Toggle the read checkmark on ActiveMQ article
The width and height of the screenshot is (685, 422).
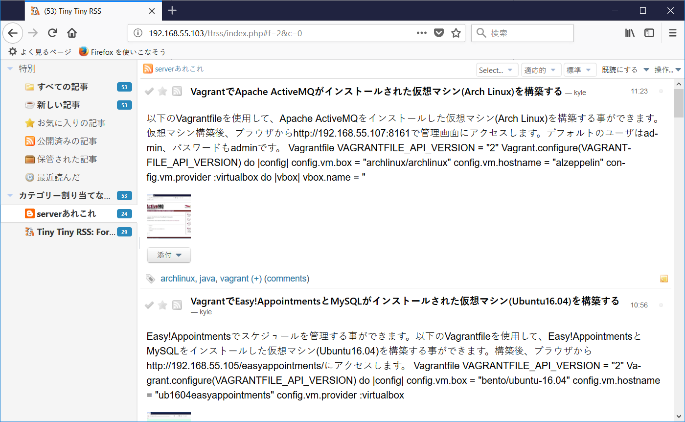150,91
